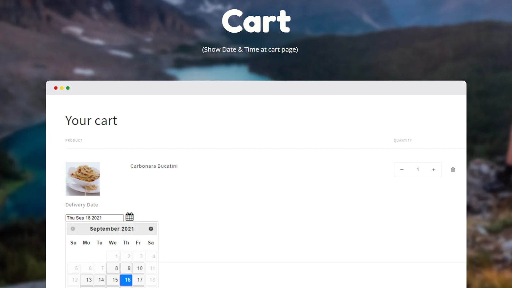Viewport: 512px width, 288px height.
Task: Click the Tu weekday header
Action: 100,243
